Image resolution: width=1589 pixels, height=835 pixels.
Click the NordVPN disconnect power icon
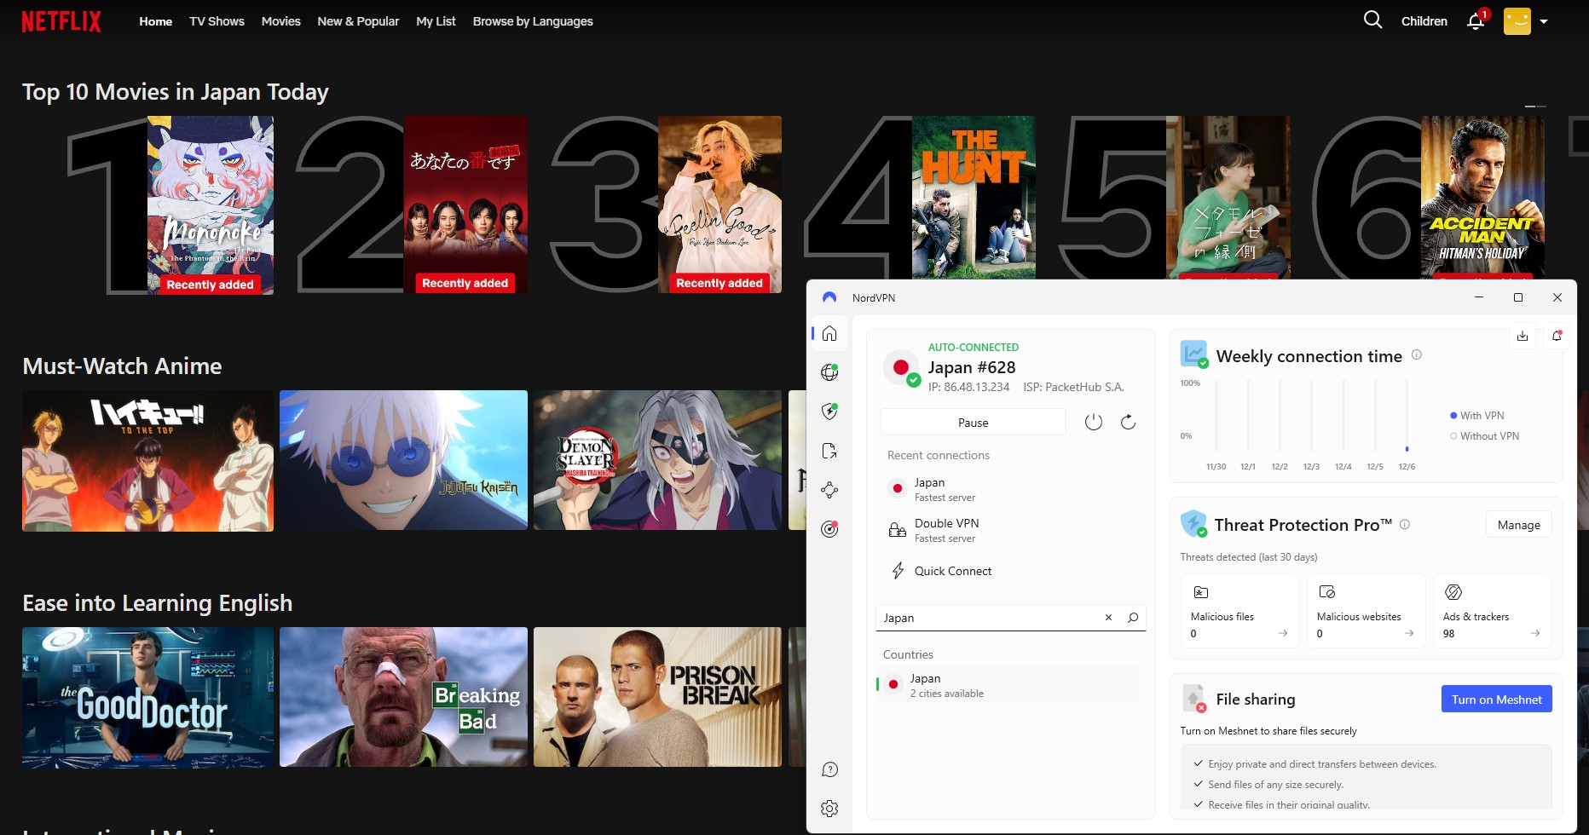[1094, 422]
